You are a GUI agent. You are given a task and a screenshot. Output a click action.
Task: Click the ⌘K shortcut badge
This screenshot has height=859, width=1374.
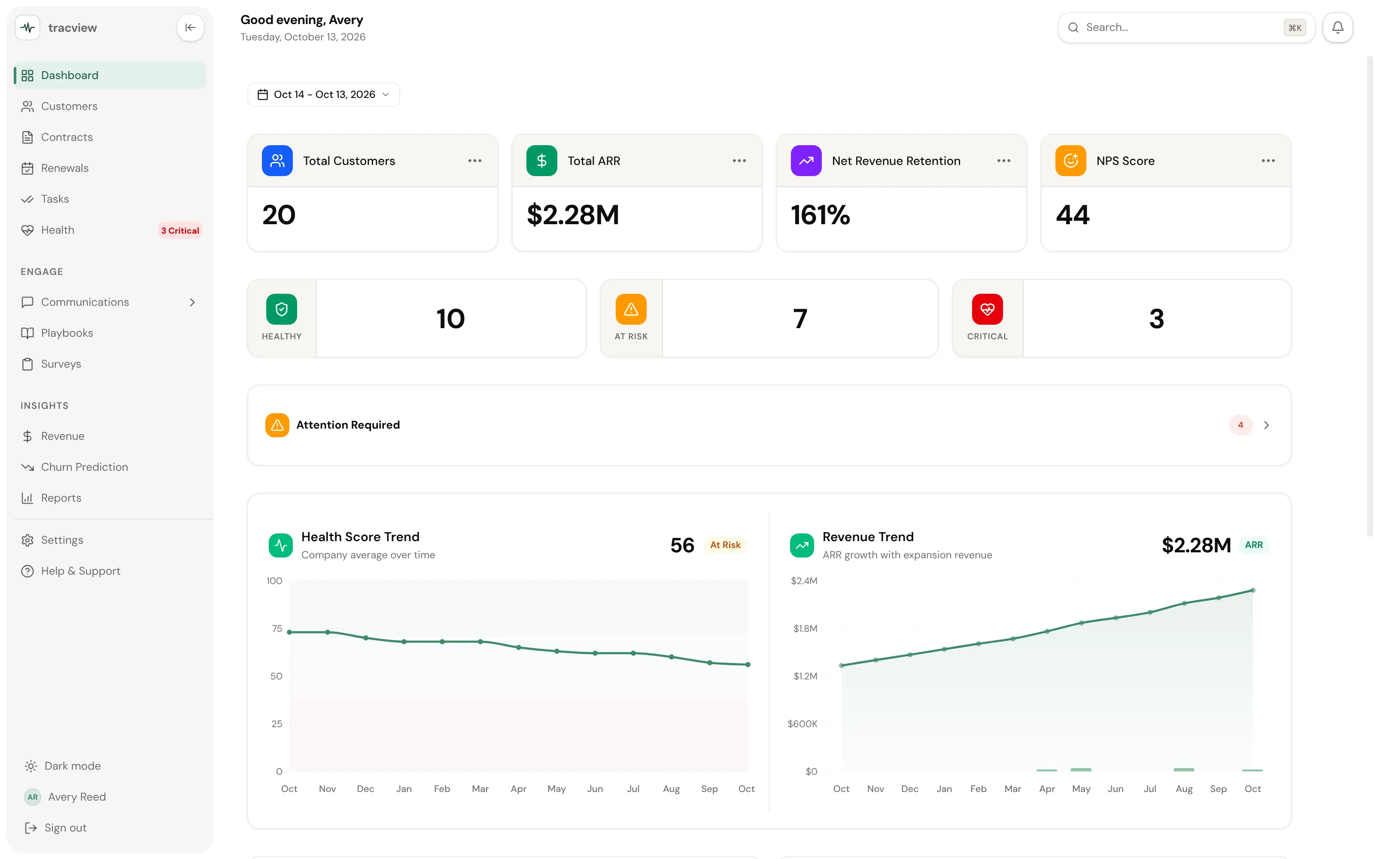coord(1295,28)
